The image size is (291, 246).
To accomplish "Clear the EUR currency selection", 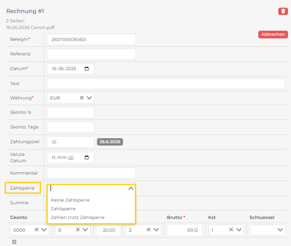I will [82, 98].
